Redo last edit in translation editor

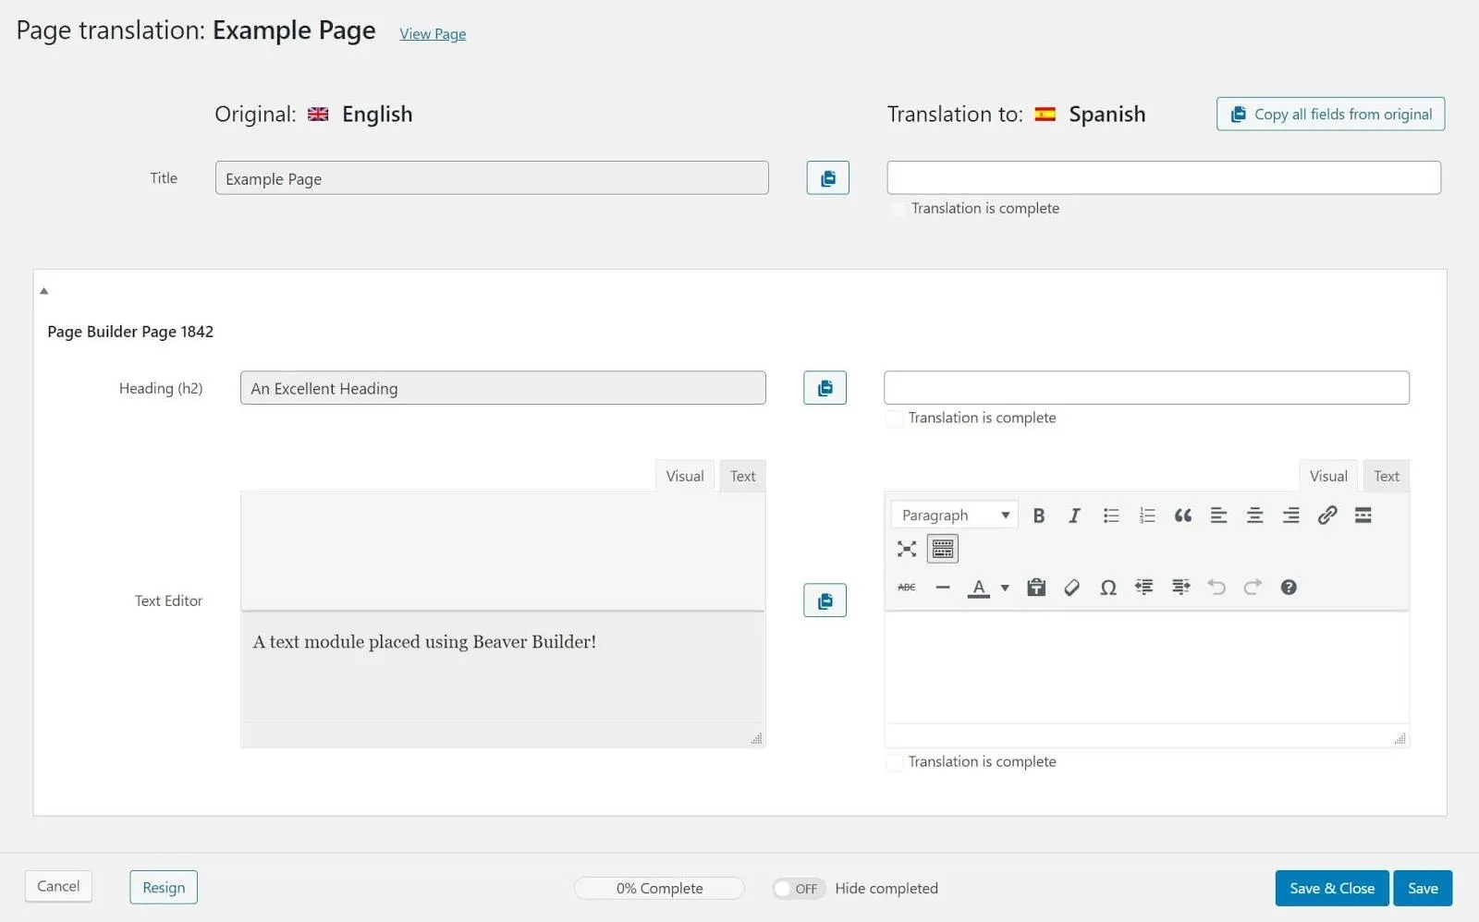tap(1253, 588)
